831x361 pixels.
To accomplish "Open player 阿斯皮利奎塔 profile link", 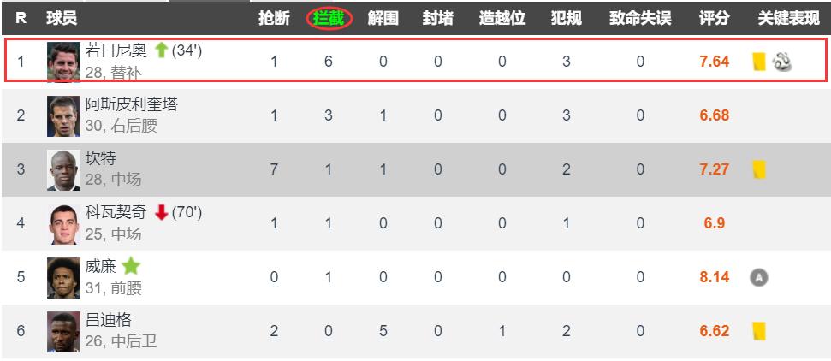I will tap(132, 104).
